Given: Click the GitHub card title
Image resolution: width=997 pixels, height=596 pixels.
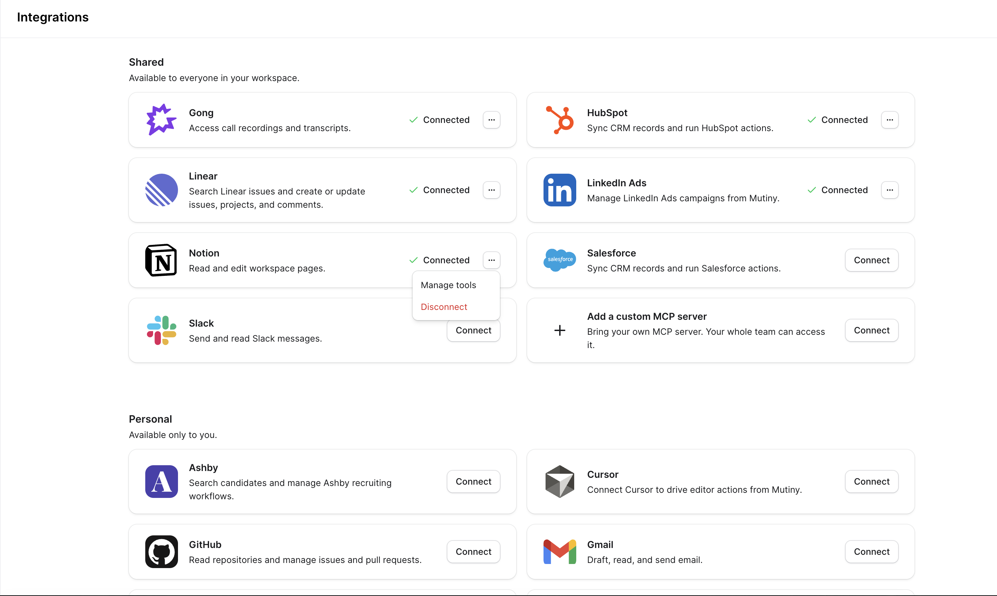Looking at the screenshot, I should pos(205,545).
